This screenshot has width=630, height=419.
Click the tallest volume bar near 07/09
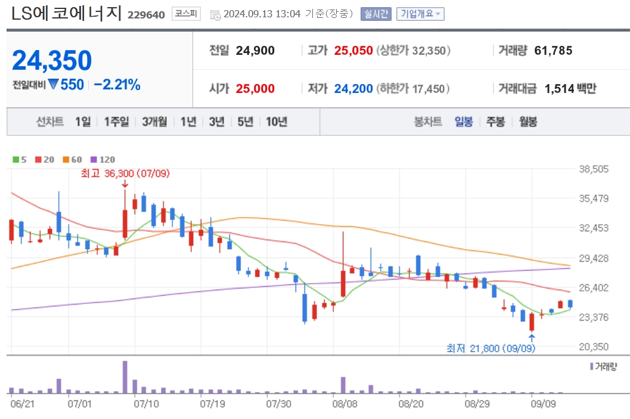point(125,377)
